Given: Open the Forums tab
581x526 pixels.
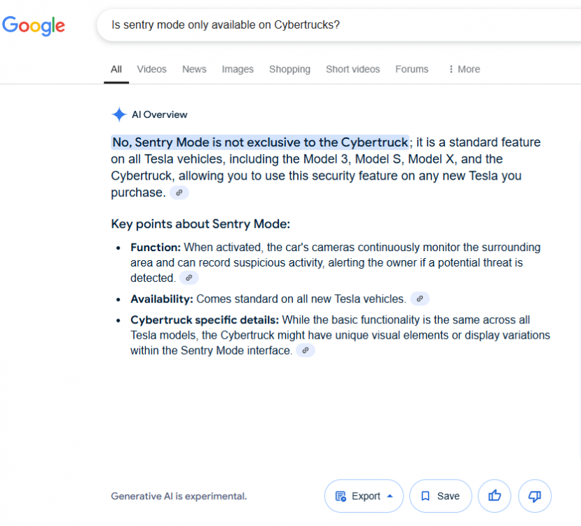Looking at the screenshot, I should coord(411,69).
